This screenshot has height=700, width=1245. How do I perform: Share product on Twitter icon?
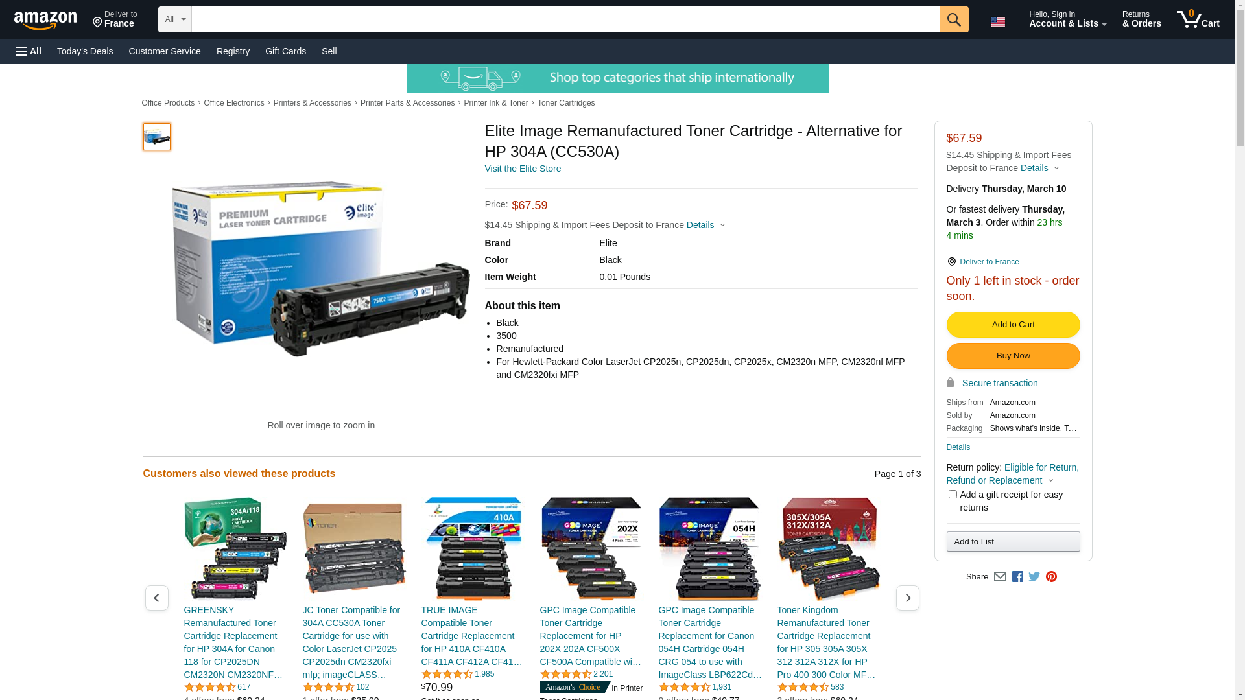click(1034, 576)
